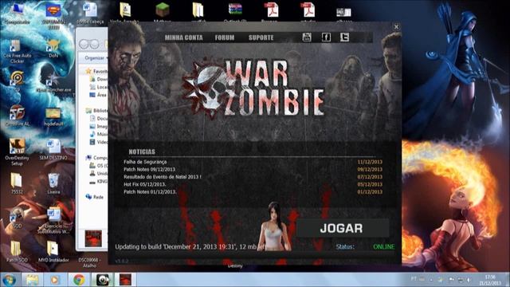Open Windows Media Player from taskbar
510x287 pixels.
point(55,280)
